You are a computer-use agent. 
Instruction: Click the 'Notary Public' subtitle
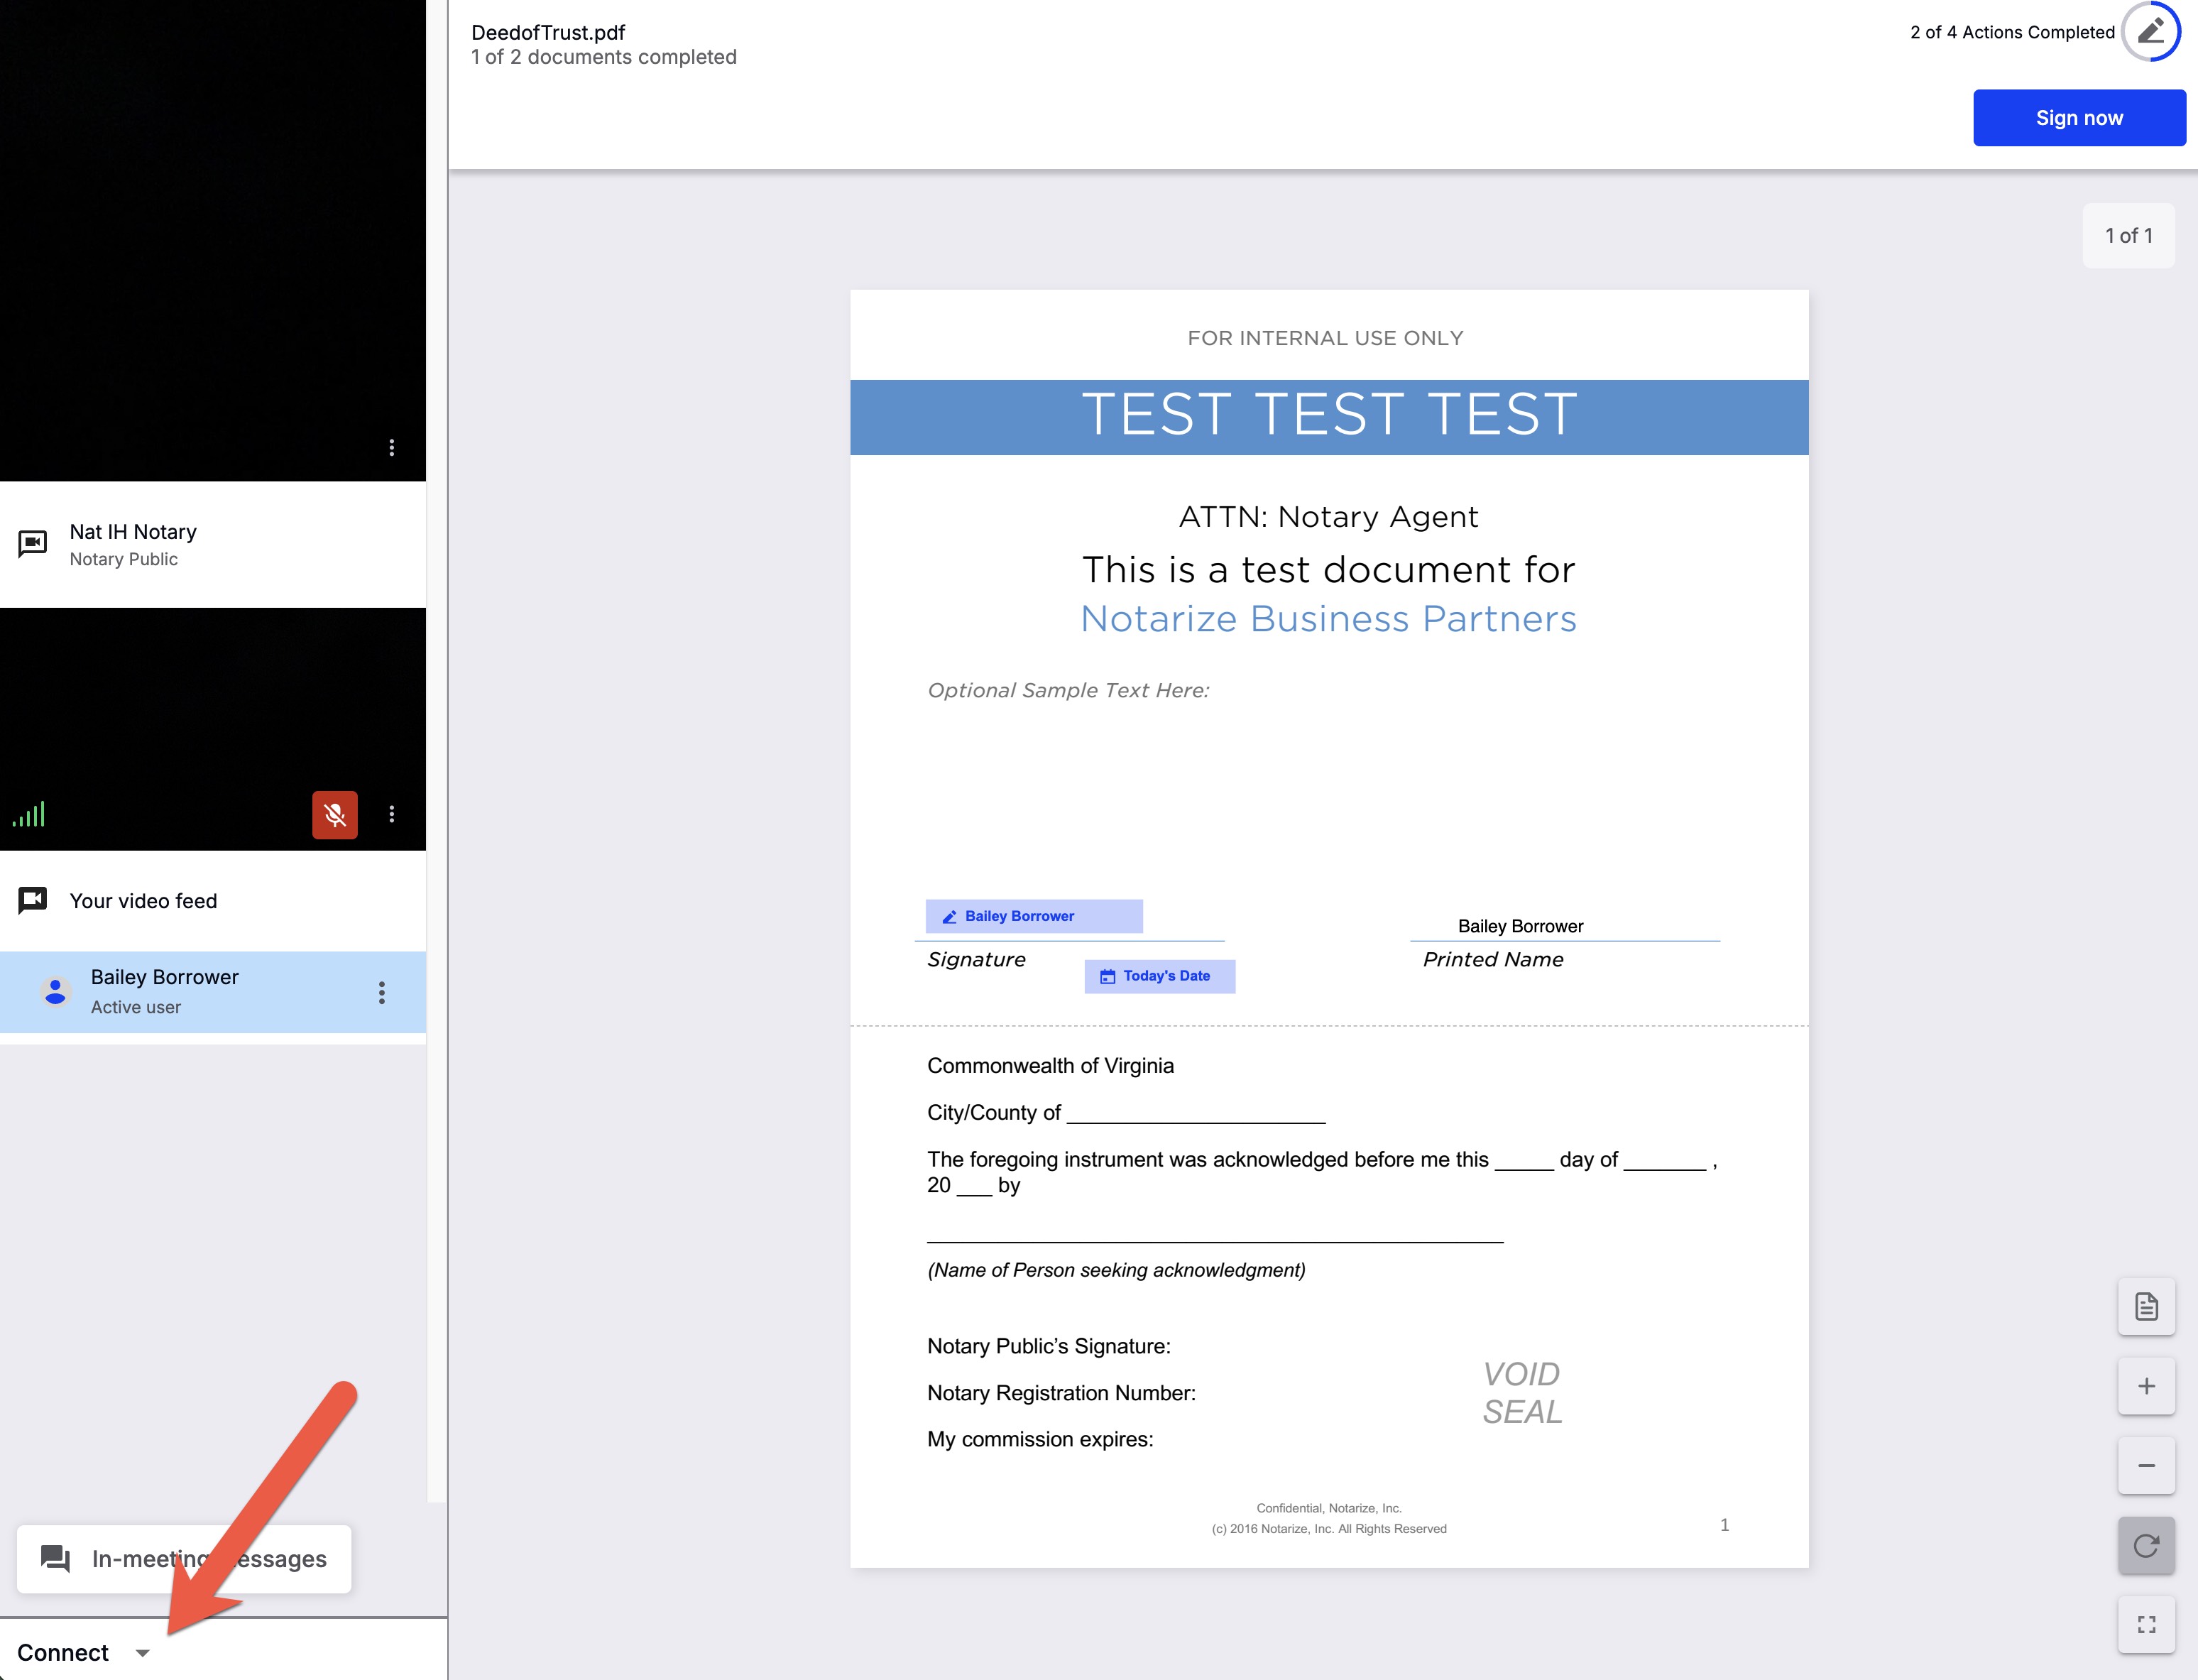pyautogui.click(x=124, y=559)
